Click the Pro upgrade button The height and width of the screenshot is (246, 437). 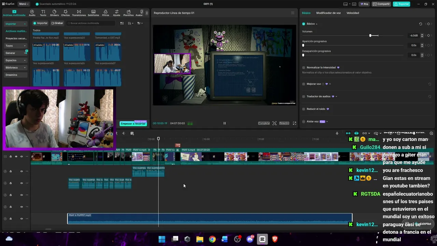point(364,4)
